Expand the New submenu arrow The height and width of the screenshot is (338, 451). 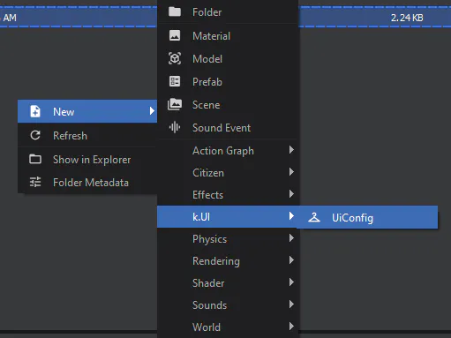tap(152, 111)
